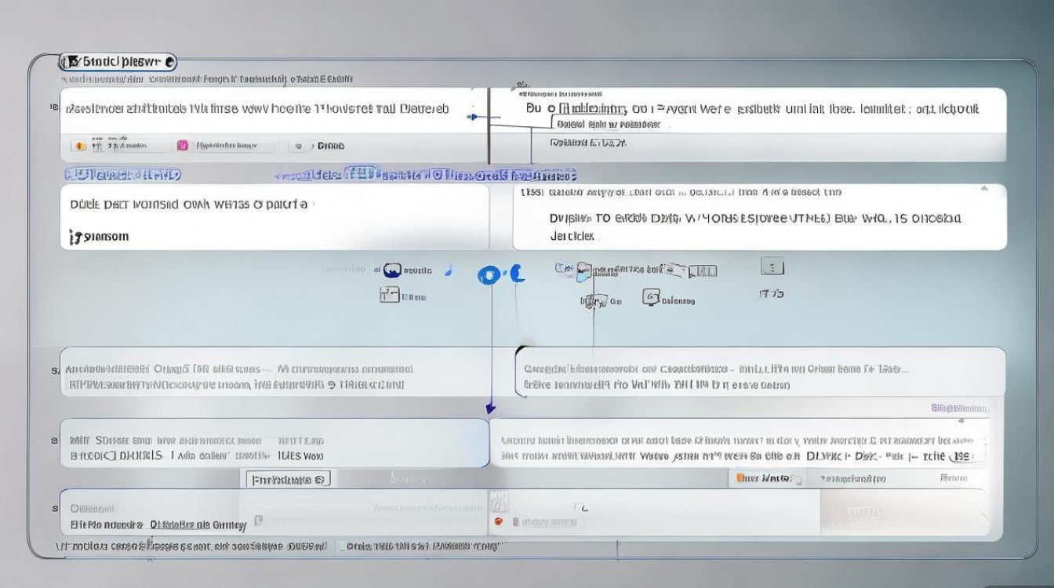Toggle the gray pill switch in the top-left panel toolbar
The image size is (1054, 588).
(x=297, y=146)
